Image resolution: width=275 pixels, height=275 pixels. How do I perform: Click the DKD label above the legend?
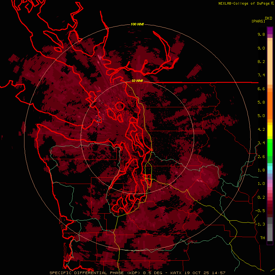pyautogui.click(x=269, y=18)
